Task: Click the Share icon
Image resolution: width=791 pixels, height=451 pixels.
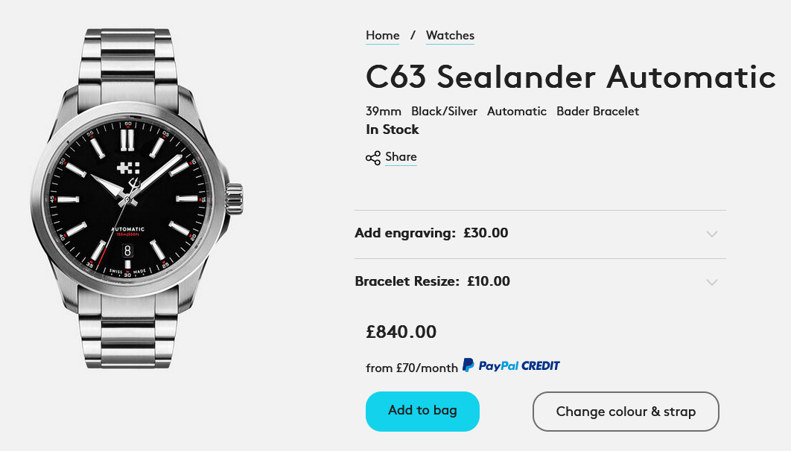Action: tap(373, 158)
